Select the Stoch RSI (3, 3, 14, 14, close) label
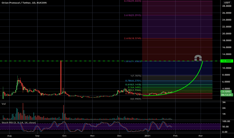This screenshot has height=138, width=234. click(x=19, y=123)
